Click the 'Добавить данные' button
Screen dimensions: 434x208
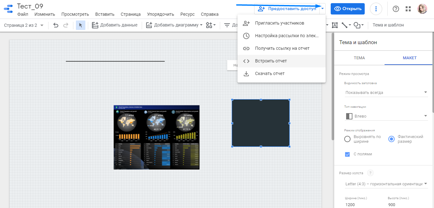[x=115, y=25]
